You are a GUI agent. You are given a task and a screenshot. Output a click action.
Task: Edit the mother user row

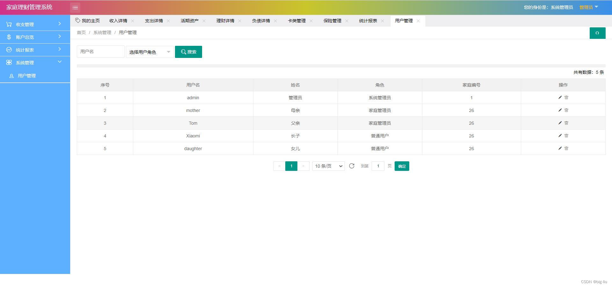click(560, 110)
